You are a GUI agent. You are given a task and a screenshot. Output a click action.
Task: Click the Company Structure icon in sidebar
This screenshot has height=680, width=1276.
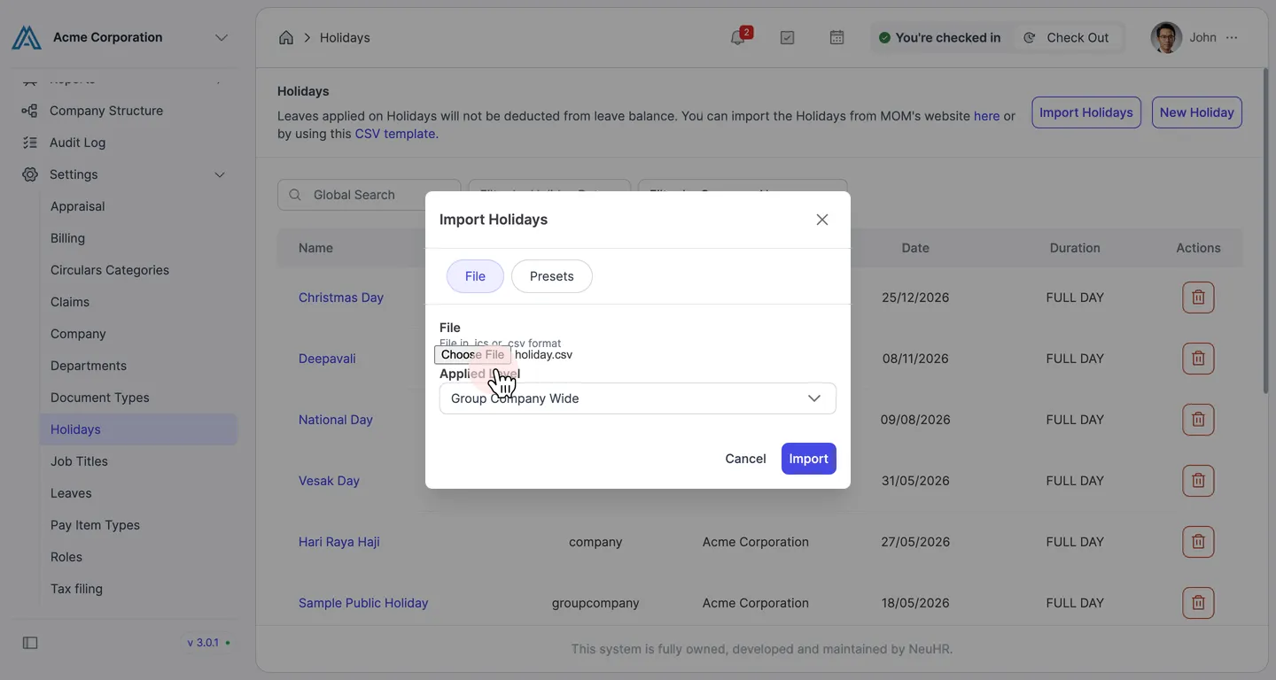(30, 111)
